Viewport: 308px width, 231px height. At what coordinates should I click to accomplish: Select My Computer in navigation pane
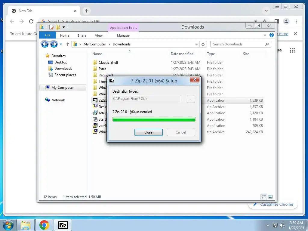click(x=63, y=88)
